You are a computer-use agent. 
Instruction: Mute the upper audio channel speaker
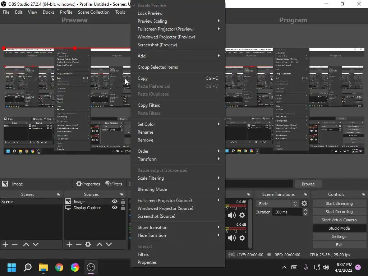tap(232, 215)
